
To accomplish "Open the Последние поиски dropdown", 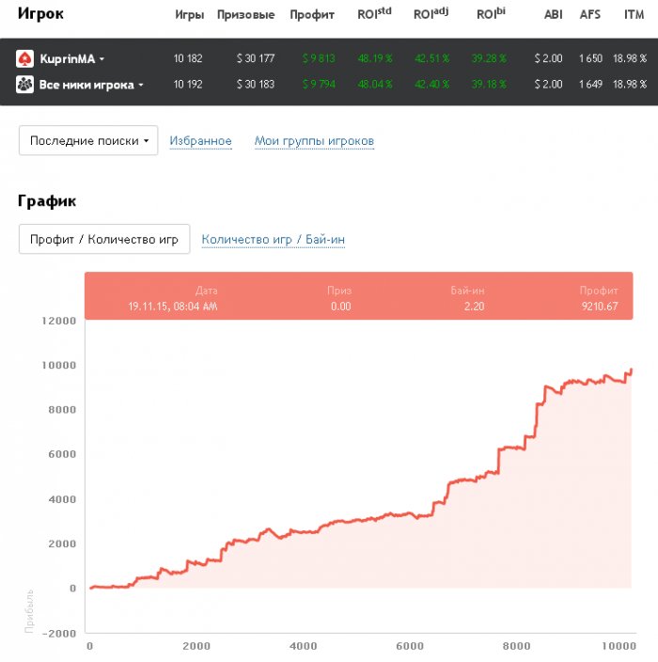I will tap(88, 141).
